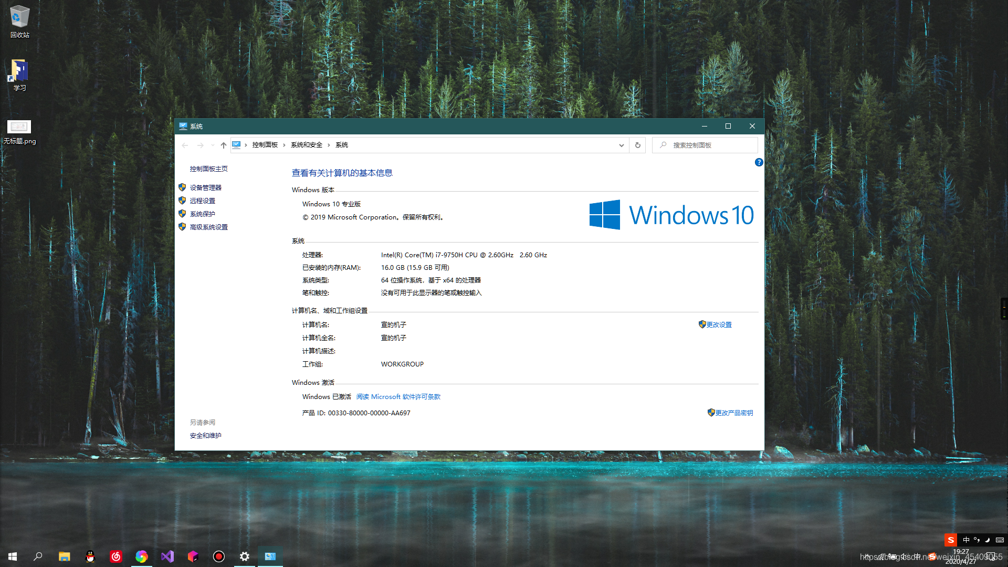Open the screen recorder red dot icon
The image size is (1008, 567).
pos(219,556)
